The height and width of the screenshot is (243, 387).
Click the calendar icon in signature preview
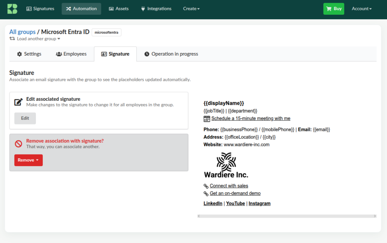coord(207,118)
